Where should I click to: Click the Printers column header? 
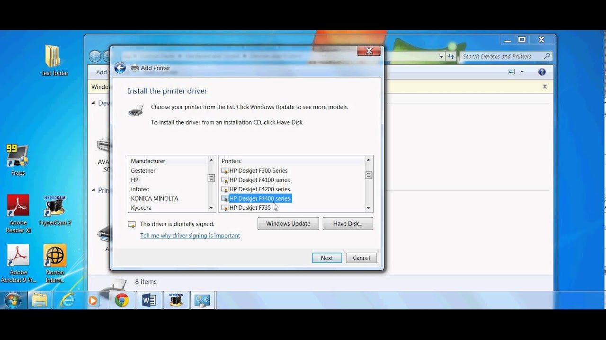[292, 161]
